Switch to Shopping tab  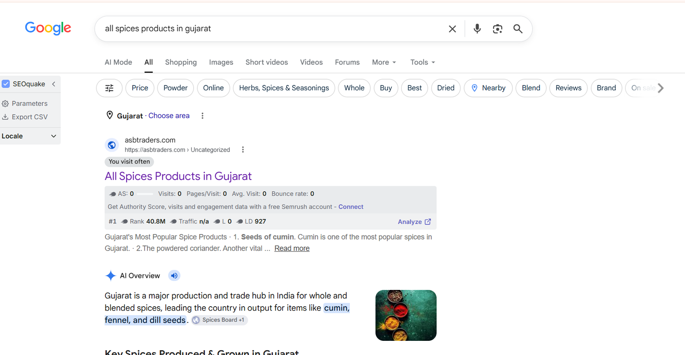tap(181, 62)
